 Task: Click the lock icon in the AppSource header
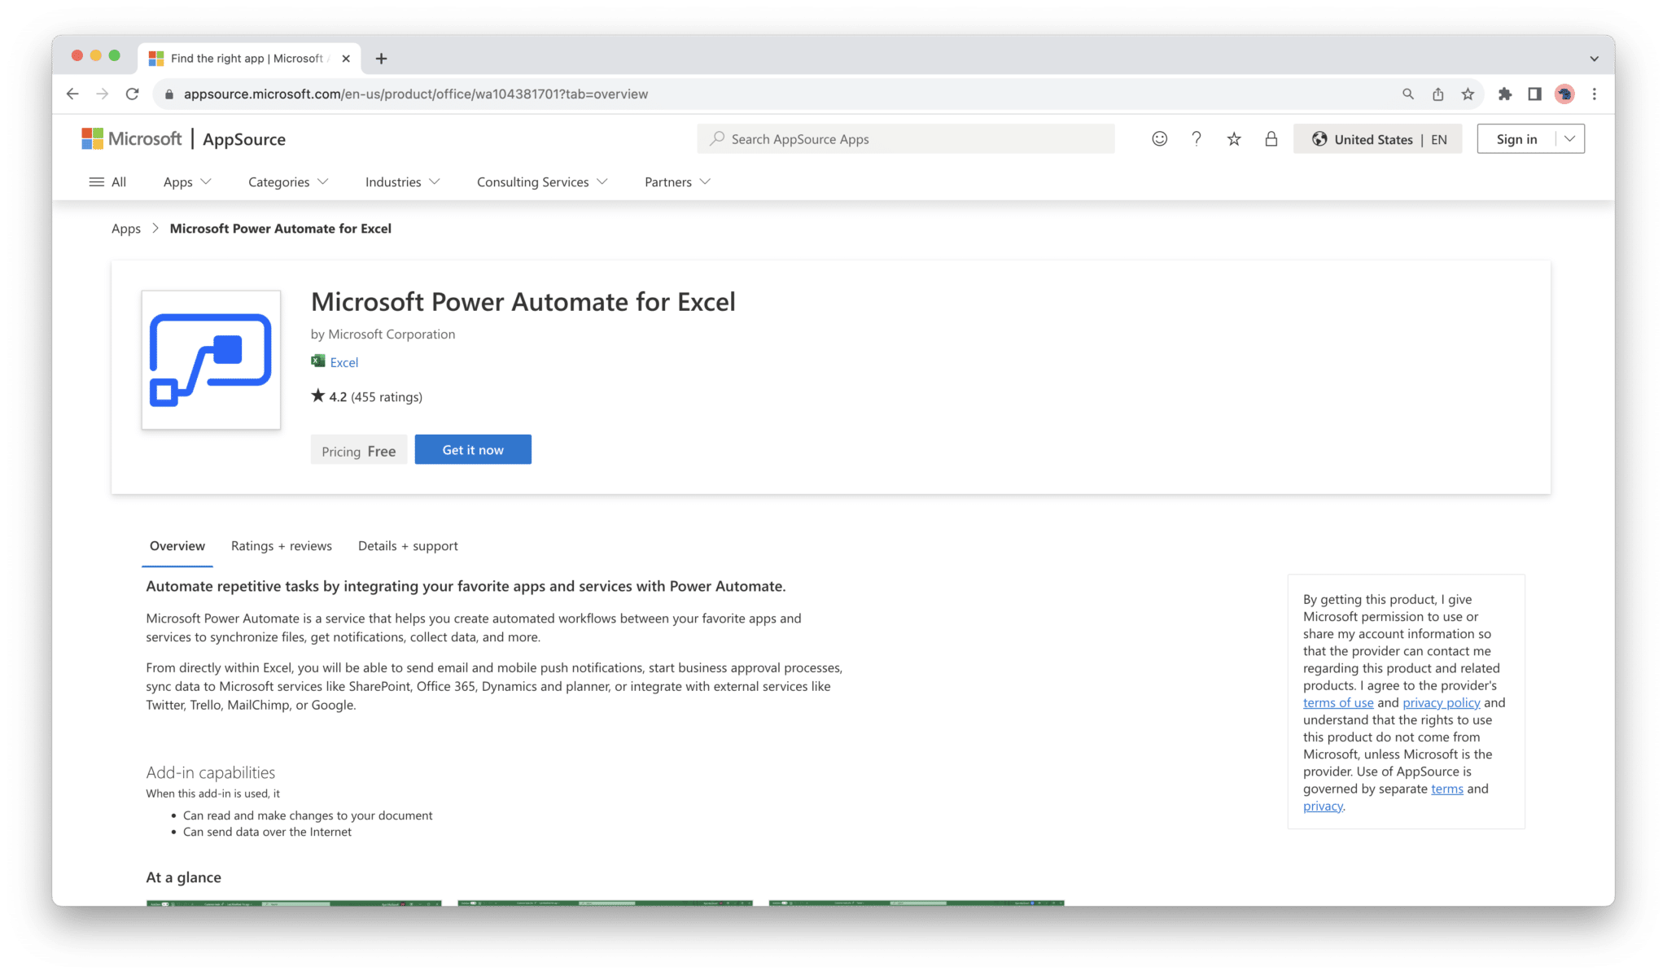pyautogui.click(x=1271, y=139)
